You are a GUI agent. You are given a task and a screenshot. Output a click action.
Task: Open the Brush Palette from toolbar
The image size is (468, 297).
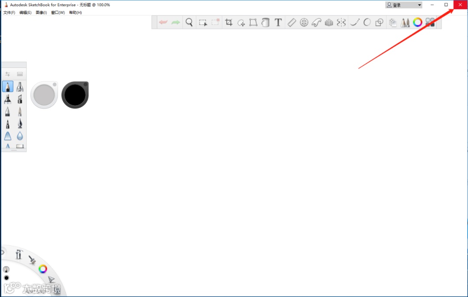[405, 23]
